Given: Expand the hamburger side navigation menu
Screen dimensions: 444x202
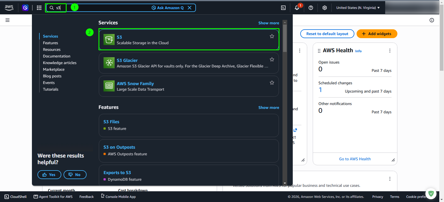Looking at the screenshot, I should tap(7, 20).
